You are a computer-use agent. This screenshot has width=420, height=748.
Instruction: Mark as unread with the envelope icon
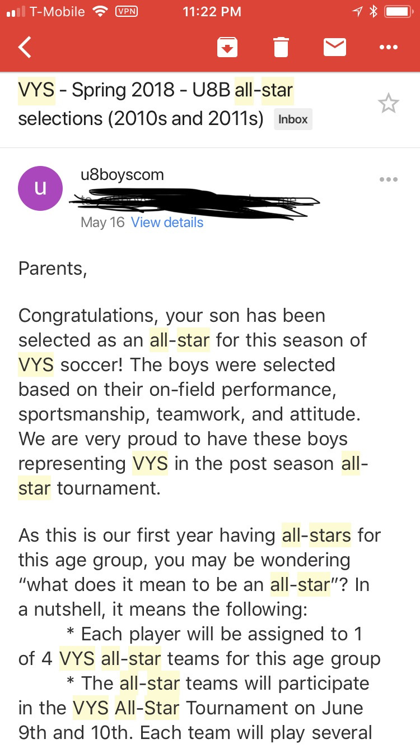click(x=335, y=48)
